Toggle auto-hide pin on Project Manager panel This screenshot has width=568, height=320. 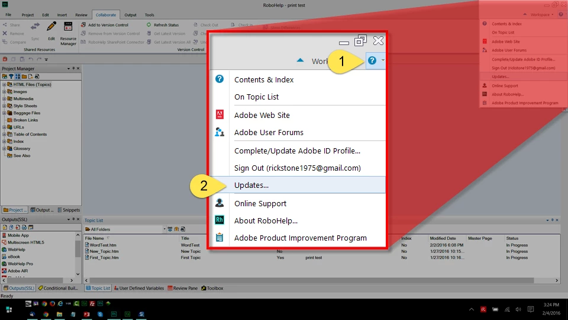point(73,68)
